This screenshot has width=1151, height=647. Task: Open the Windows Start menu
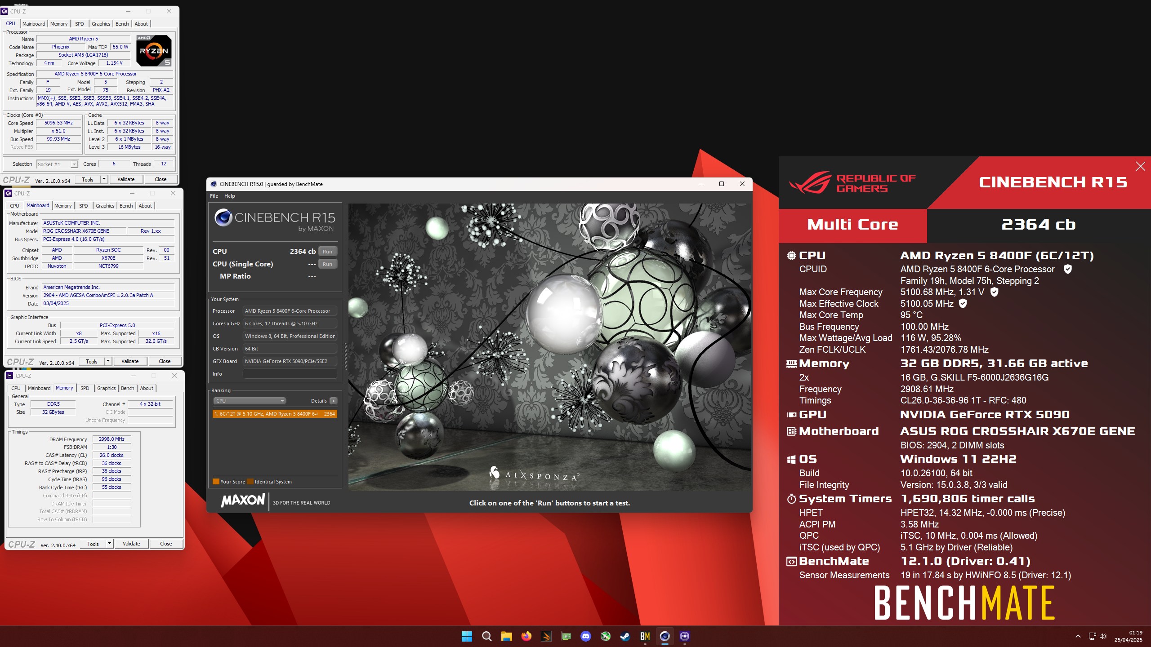(467, 636)
